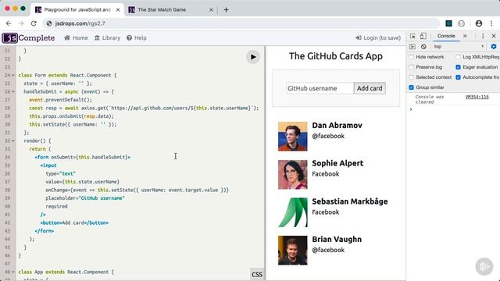Clear the console

click(x=423, y=47)
